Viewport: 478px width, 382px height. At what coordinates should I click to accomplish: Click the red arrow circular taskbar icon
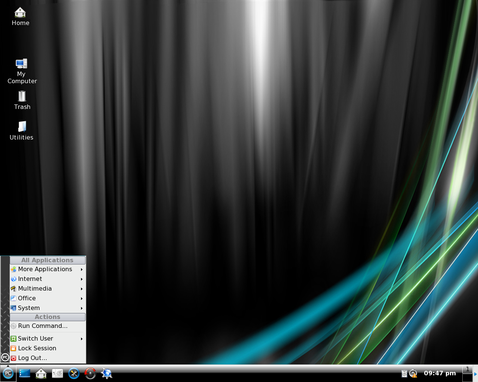coord(90,373)
